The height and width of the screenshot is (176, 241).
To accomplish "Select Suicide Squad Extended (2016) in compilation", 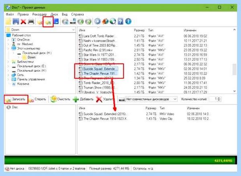I will tap(103, 114).
